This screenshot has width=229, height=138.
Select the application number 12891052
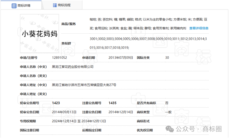click(x=59, y=58)
